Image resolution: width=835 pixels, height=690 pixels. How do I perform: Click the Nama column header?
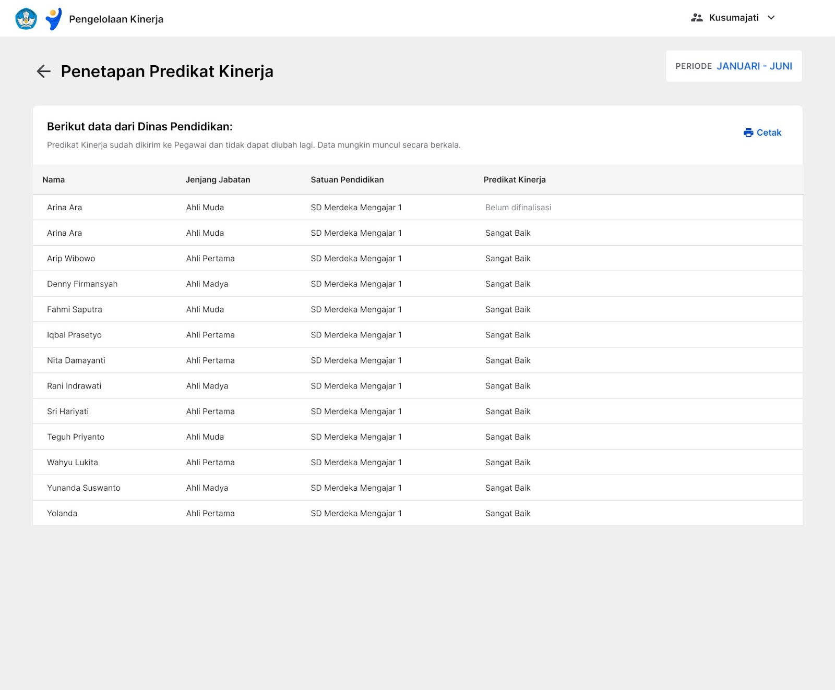pos(53,179)
